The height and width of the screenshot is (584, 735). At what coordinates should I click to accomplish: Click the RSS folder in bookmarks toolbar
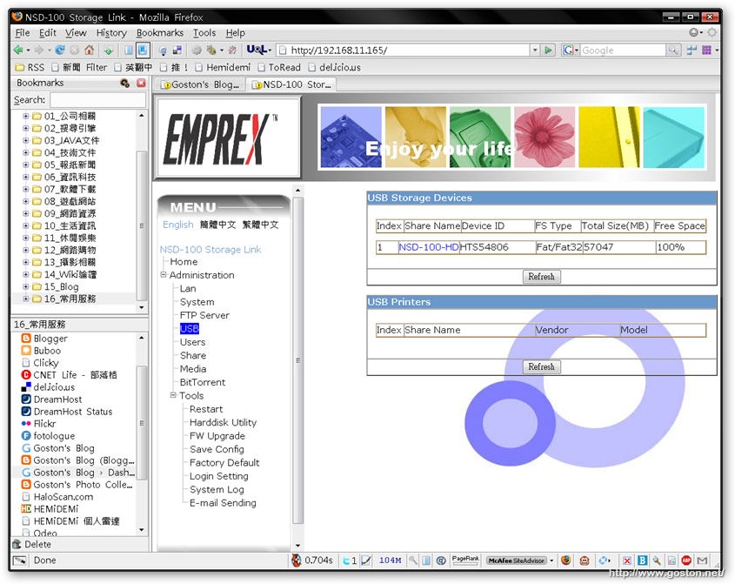(30, 67)
